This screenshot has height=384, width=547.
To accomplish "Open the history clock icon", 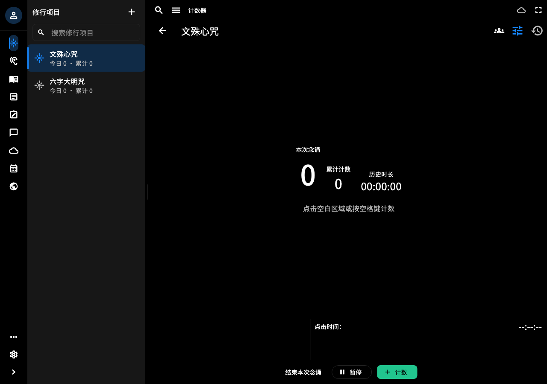I will pyautogui.click(x=537, y=31).
